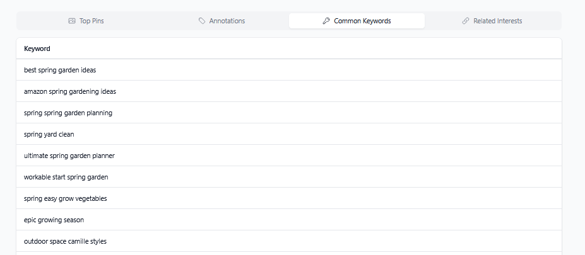Select the 'spring easy grow vegetables' keyword
Image resolution: width=585 pixels, height=255 pixels.
coord(66,198)
